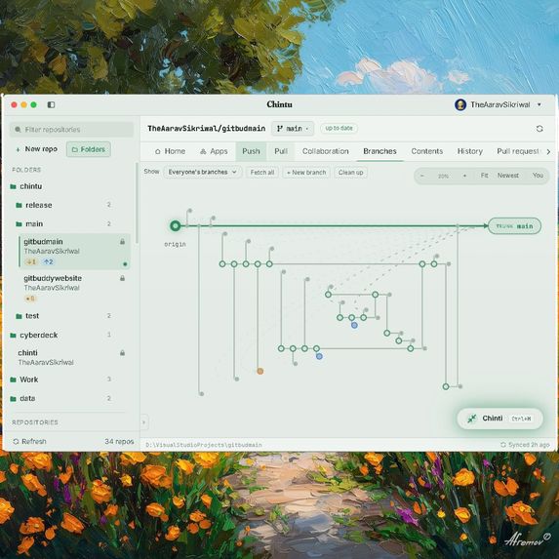Click the Chinti assistant sparkle icon
Screen dimensions: 559x559
click(472, 419)
